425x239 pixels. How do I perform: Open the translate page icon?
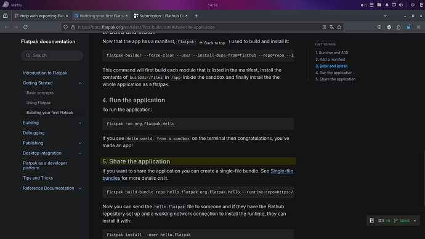pos(332,27)
